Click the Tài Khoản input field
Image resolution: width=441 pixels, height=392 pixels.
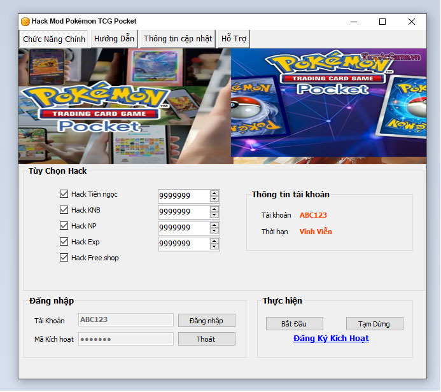(x=126, y=319)
